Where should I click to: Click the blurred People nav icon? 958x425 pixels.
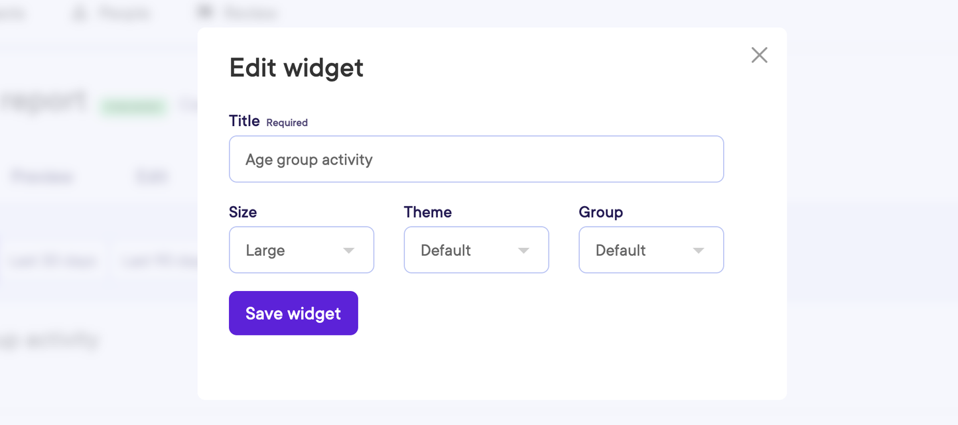click(80, 13)
